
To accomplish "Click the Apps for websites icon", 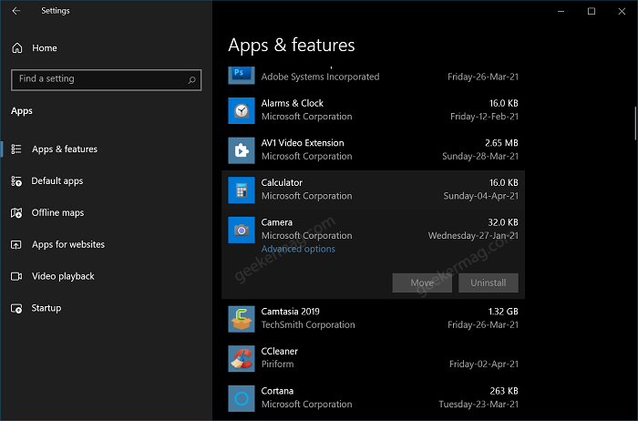I will click(x=16, y=244).
